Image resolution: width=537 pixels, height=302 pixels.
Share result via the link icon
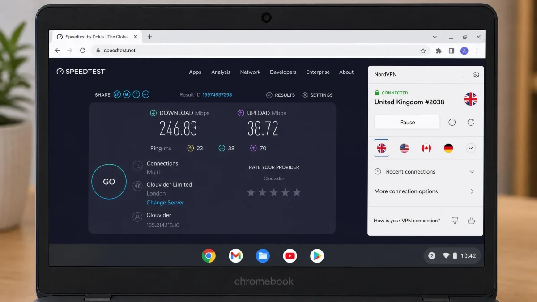[117, 94]
